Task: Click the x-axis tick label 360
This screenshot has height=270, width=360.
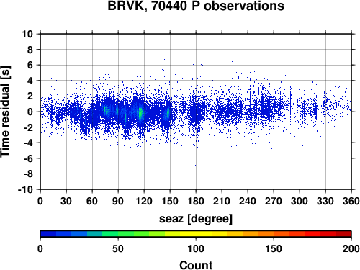Action: coord(351,201)
